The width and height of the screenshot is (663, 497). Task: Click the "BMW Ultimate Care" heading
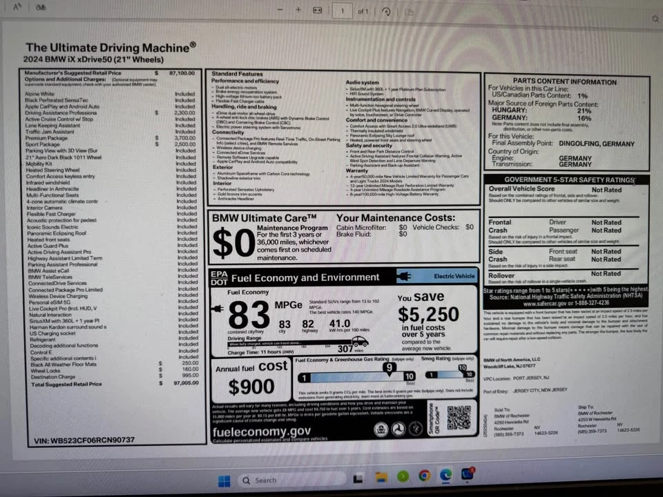265,218
